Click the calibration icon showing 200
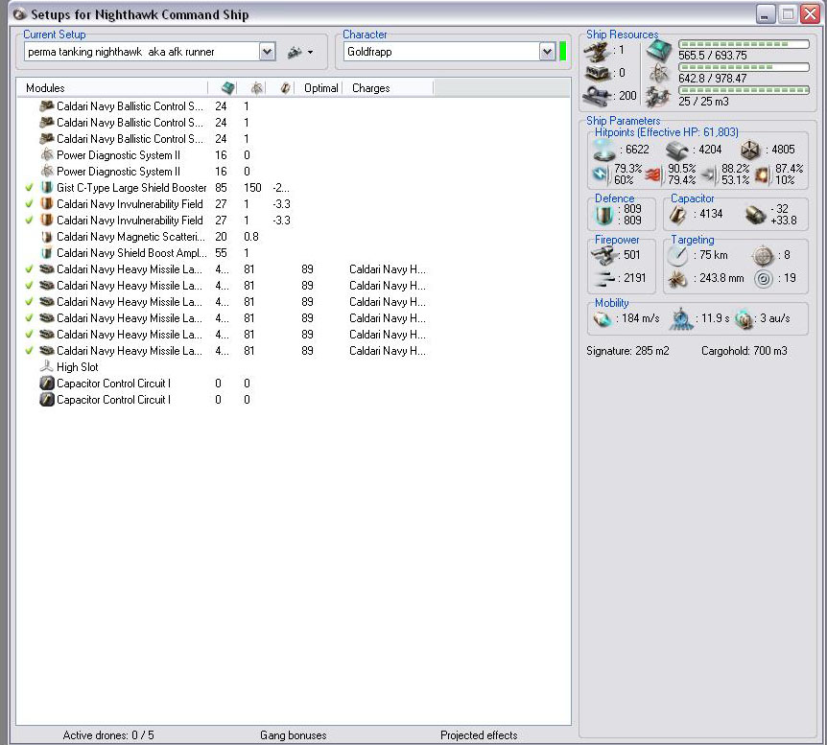The image size is (827, 745). (x=596, y=96)
